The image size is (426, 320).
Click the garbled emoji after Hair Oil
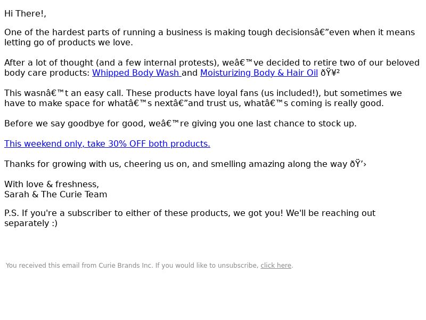tap(330, 73)
